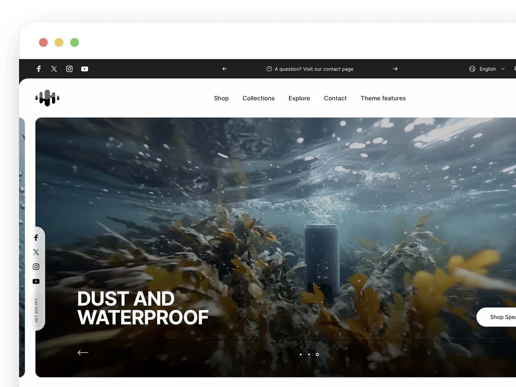Go to previous hero slide arrow
Viewport: 516px width, 387px height.
[x=83, y=352]
